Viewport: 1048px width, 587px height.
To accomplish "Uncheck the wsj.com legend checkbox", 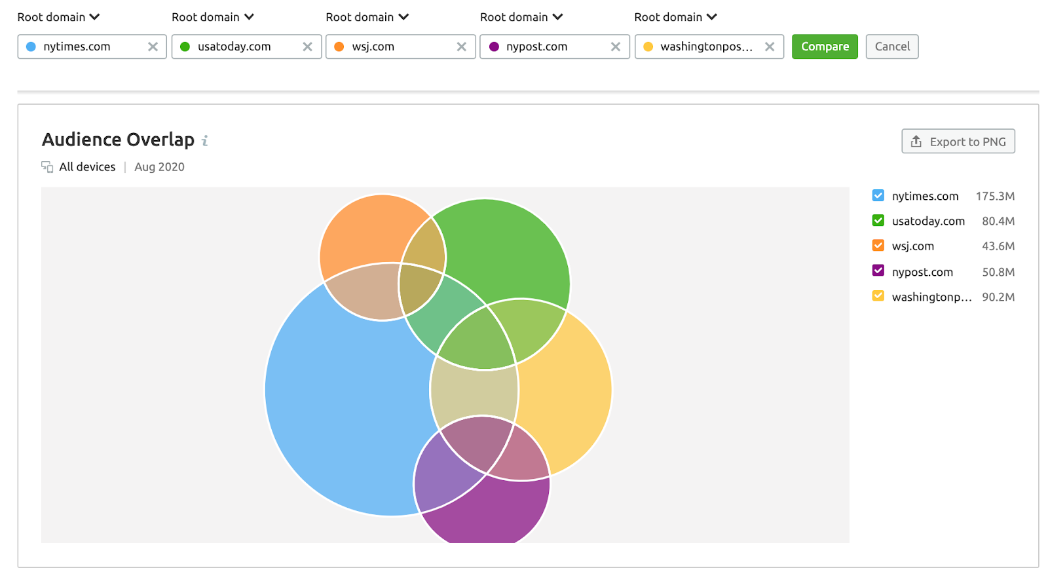I will tap(878, 246).
